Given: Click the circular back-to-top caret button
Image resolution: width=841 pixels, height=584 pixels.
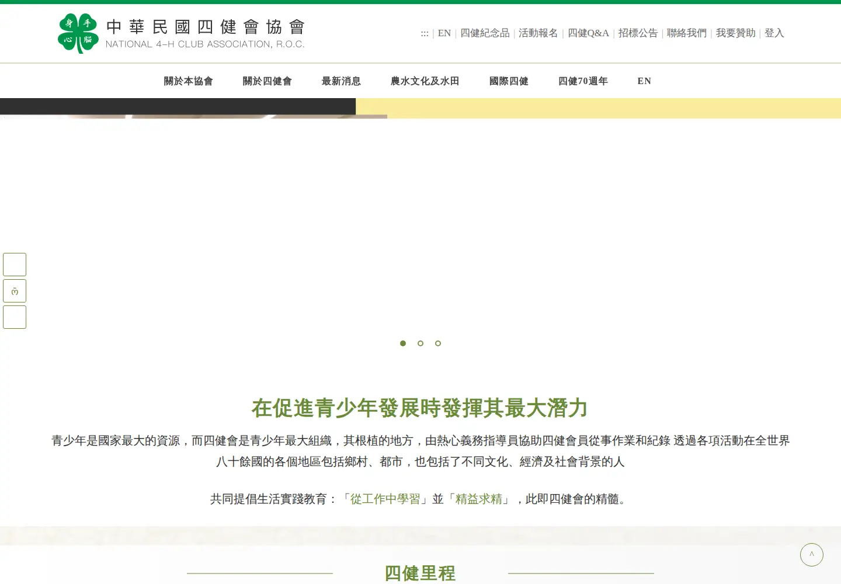Looking at the screenshot, I should pyautogui.click(x=812, y=555).
